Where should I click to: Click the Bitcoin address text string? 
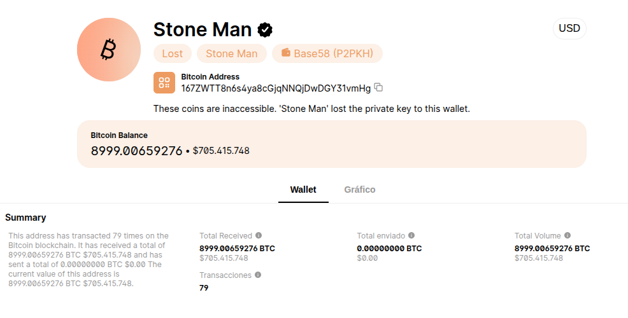[276, 88]
